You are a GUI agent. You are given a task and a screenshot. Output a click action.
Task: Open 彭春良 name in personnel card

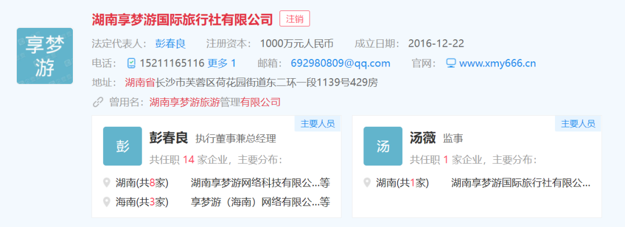pos(168,138)
